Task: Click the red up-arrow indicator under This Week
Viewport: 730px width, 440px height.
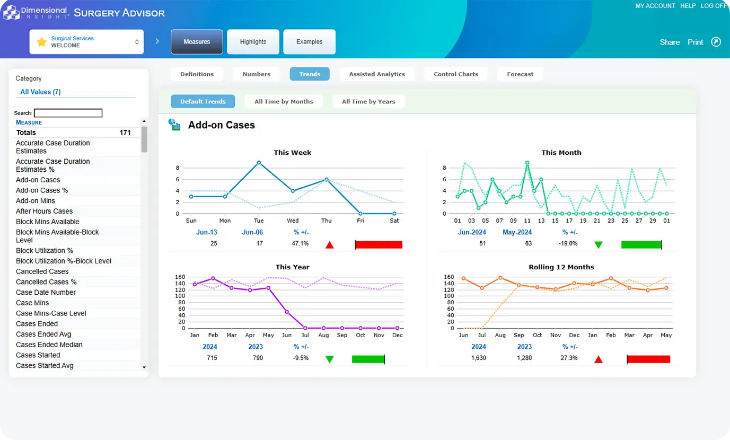Action: pyautogui.click(x=330, y=244)
